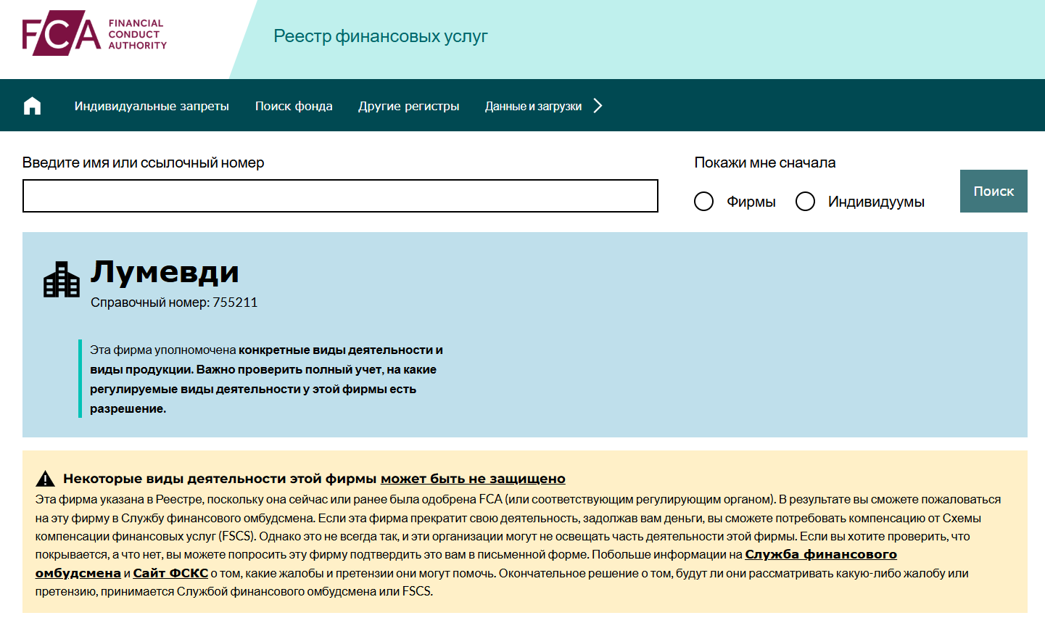Click reference number text 755211

(x=235, y=302)
